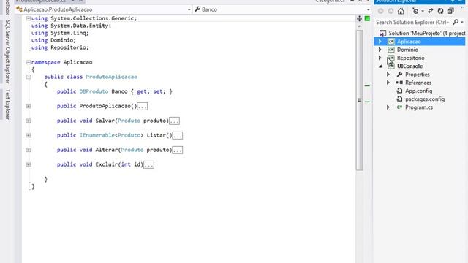The image size is (468, 263).
Task: Click the Back navigation arrow in Solution Explorer
Action: pos(380,12)
